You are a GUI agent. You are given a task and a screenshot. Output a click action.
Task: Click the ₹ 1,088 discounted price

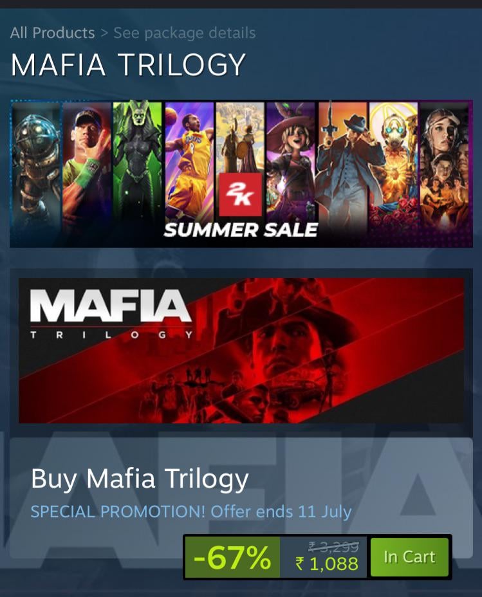point(327,564)
